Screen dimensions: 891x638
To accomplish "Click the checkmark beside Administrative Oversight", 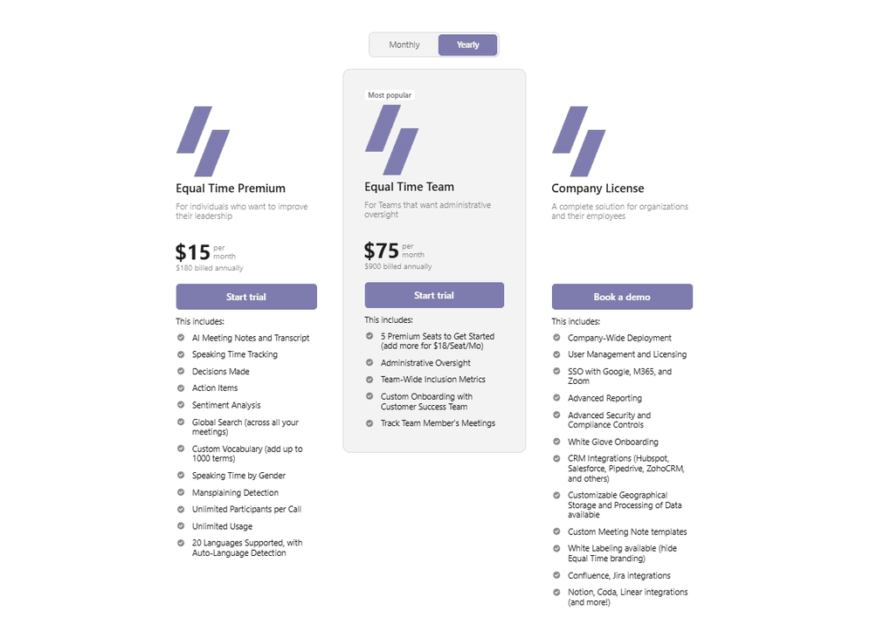I will click(x=368, y=362).
